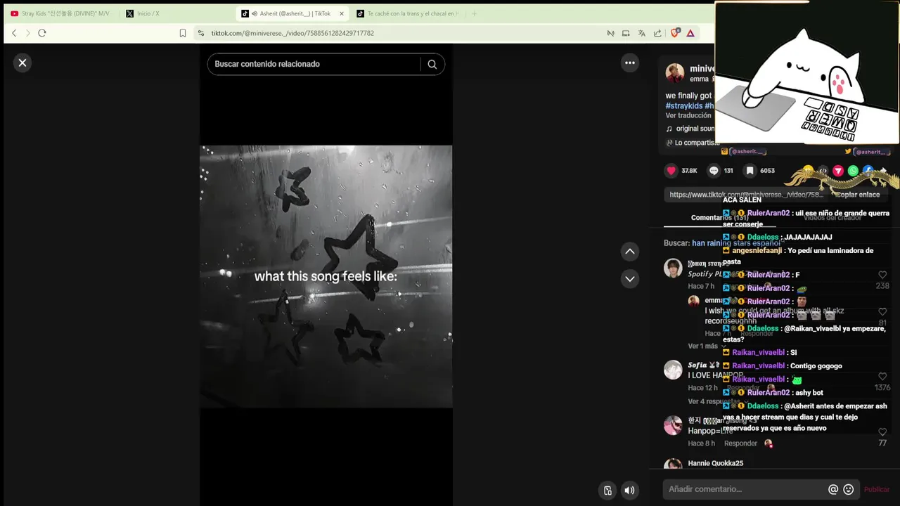Viewport: 900px width, 506px height.
Task: Click the Publicar button
Action: 877,490
